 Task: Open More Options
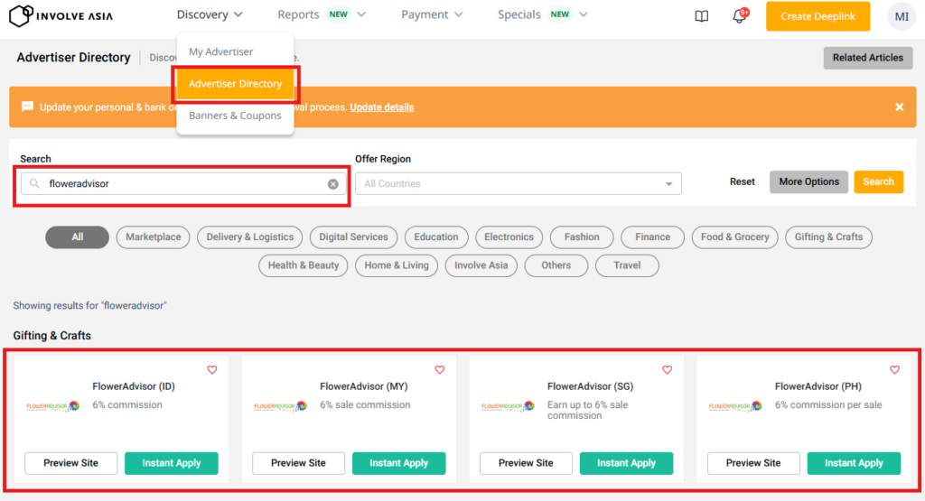pos(808,181)
